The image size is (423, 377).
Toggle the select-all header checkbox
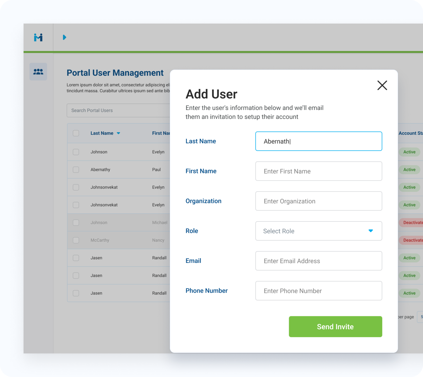pos(76,133)
